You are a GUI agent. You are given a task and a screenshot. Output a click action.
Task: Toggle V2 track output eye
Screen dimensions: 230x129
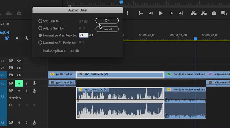click(19, 68)
